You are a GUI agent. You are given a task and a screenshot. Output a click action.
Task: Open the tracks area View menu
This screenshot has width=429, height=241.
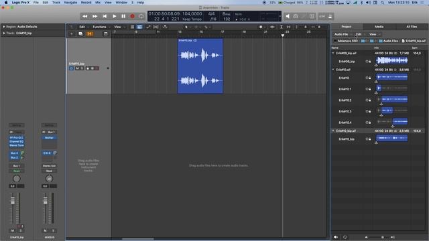click(118, 27)
